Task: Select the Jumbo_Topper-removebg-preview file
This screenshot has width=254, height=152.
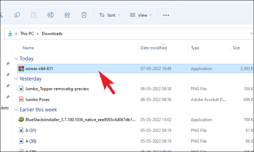Action: tap(57, 89)
